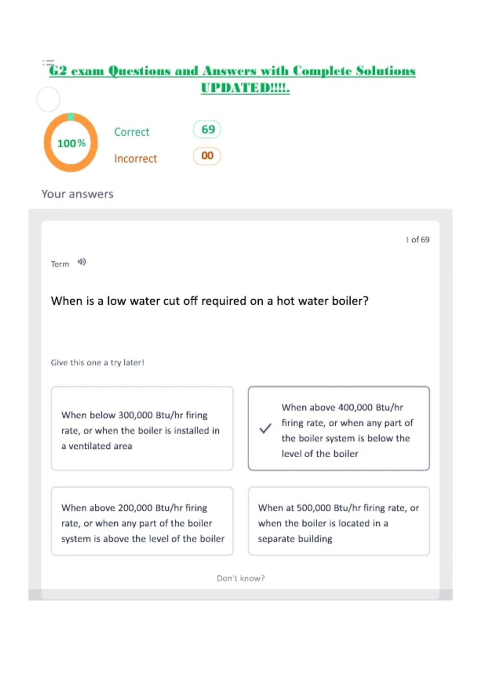Click the 'Give this one a try later!' message
480x680 pixels.
point(97,362)
